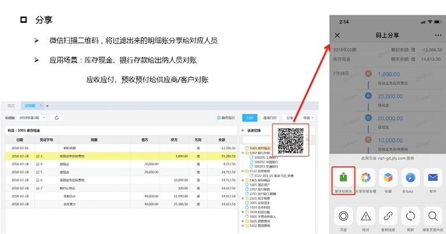
Task: Select 100203 交通银行 tree item
Action: coord(263,166)
